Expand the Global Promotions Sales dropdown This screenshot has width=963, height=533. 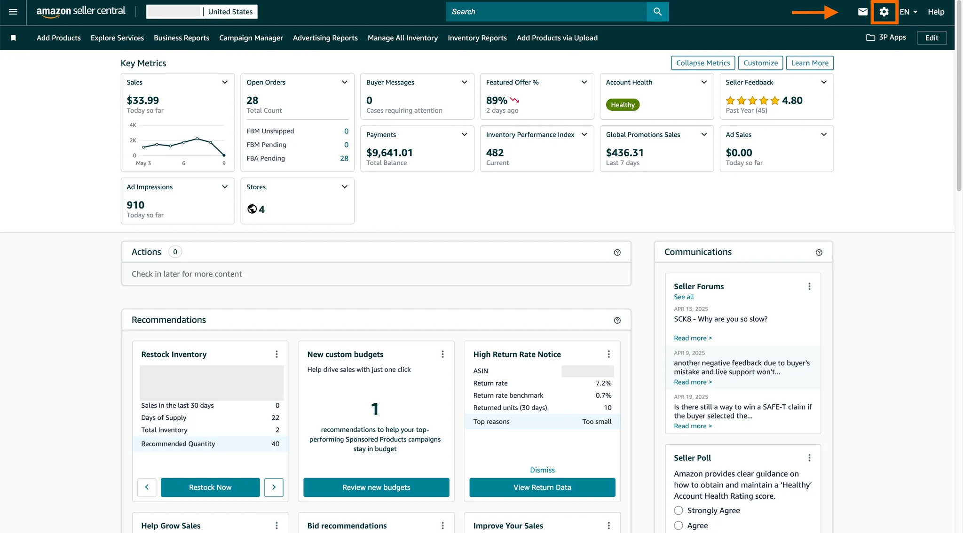tap(704, 135)
